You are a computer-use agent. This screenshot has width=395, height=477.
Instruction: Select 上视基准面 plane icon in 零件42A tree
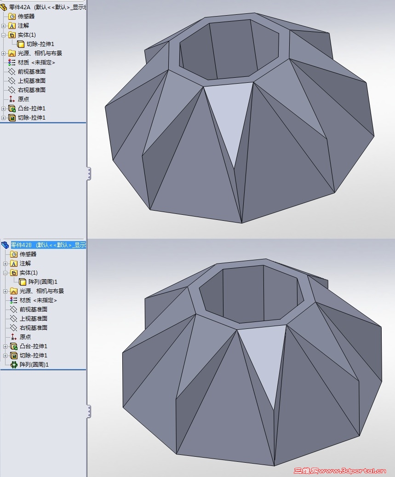click(12, 81)
